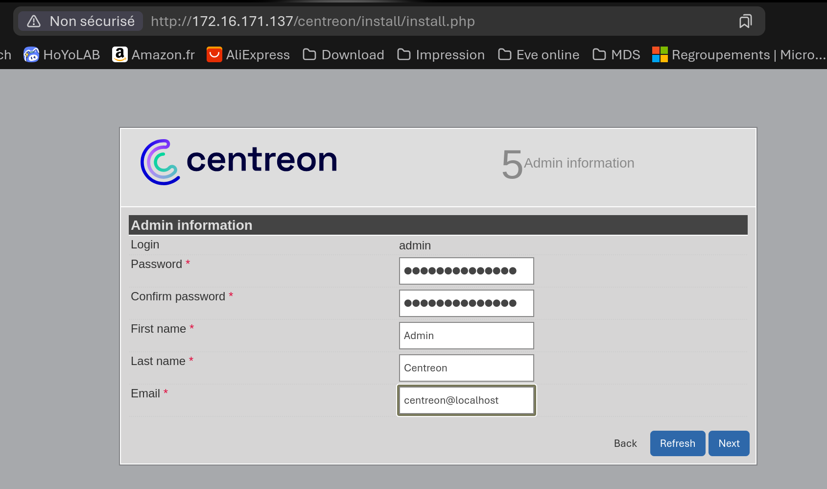
Task: Click the URL in the address bar
Action: [313, 21]
